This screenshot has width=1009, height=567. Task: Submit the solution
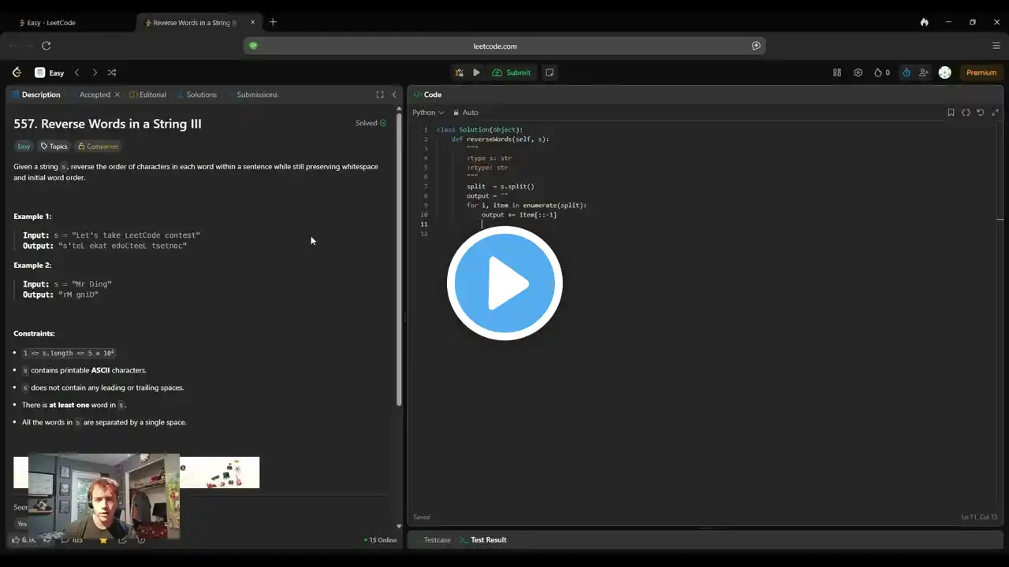click(512, 72)
